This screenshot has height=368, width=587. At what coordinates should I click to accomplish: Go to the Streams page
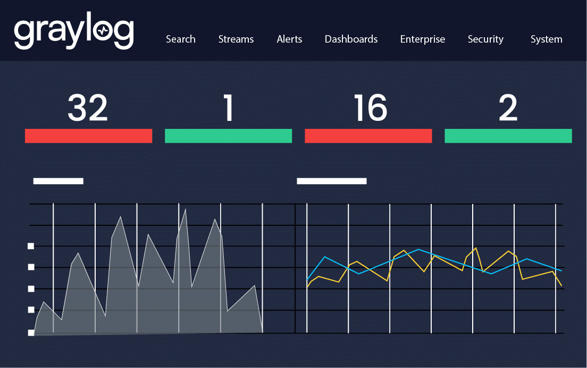click(x=236, y=39)
